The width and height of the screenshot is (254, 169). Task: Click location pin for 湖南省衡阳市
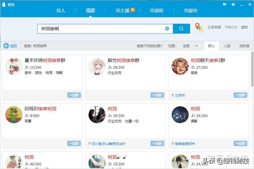pos(173,143)
